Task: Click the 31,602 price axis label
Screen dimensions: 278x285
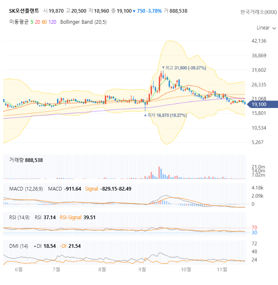Action: coord(259,70)
